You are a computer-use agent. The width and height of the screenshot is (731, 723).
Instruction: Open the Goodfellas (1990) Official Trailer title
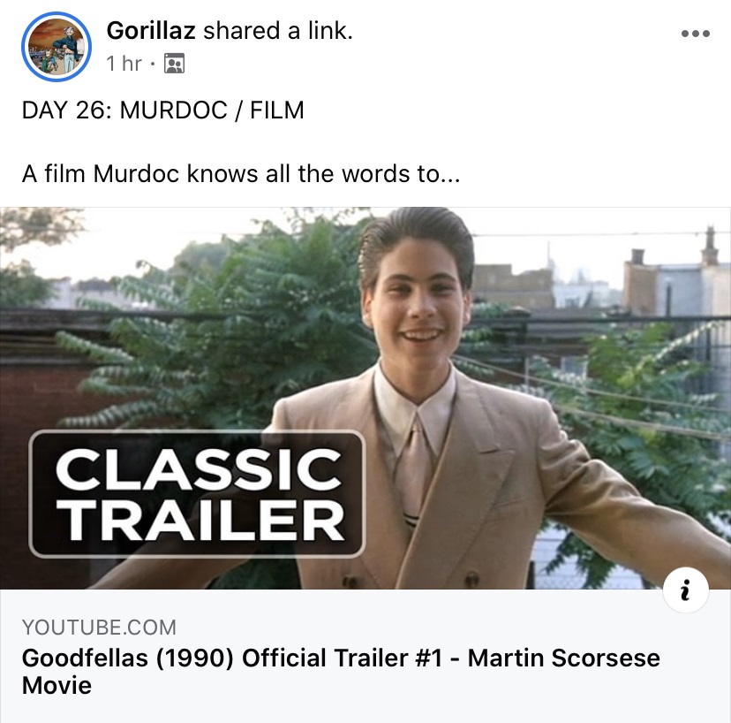coord(341,671)
